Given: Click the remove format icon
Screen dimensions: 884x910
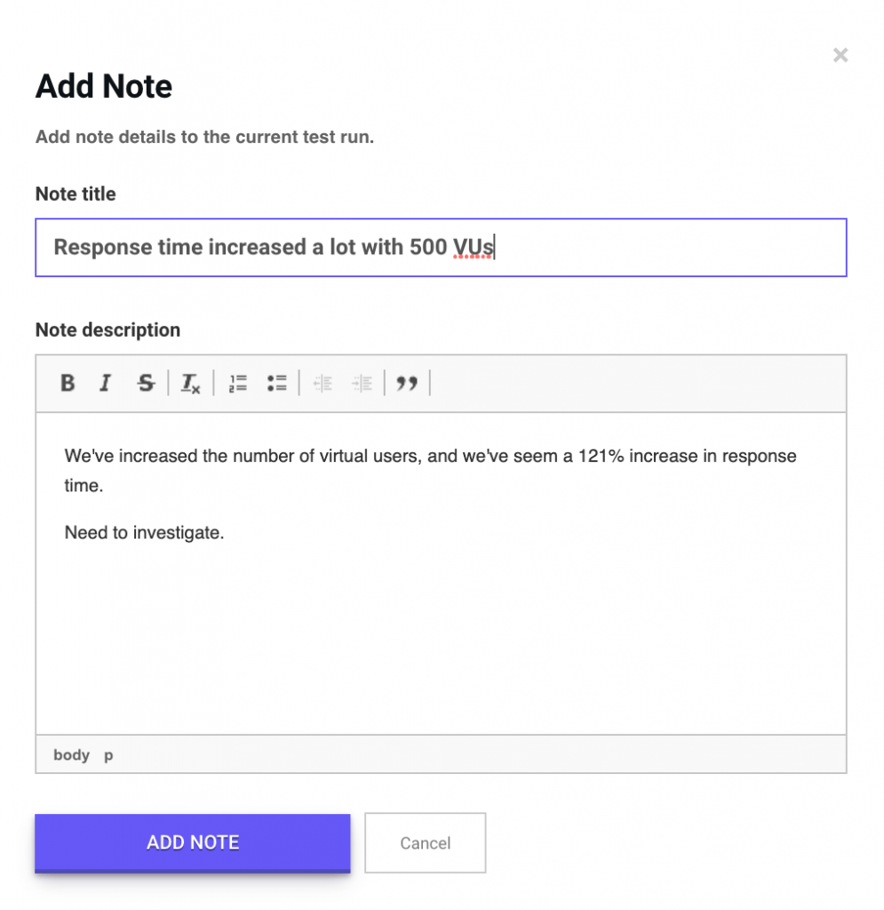Looking at the screenshot, I should pyautogui.click(x=190, y=383).
